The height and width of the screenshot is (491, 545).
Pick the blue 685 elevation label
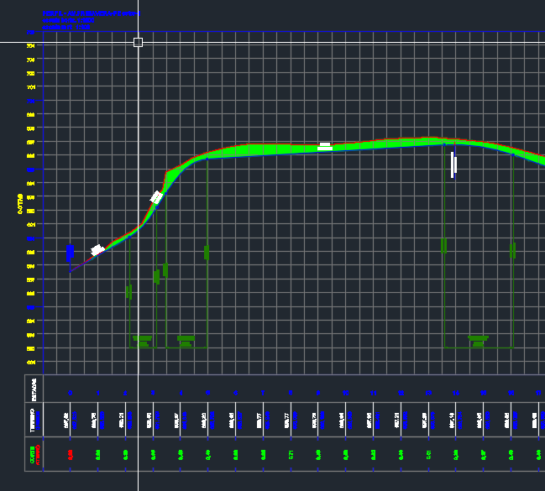pyautogui.click(x=30, y=307)
